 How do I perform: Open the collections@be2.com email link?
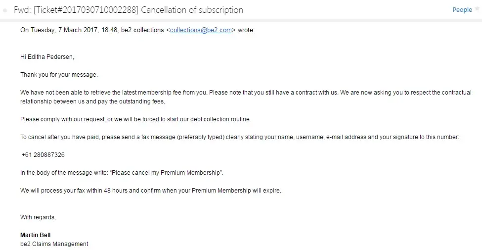pyautogui.click(x=201, y=30)
